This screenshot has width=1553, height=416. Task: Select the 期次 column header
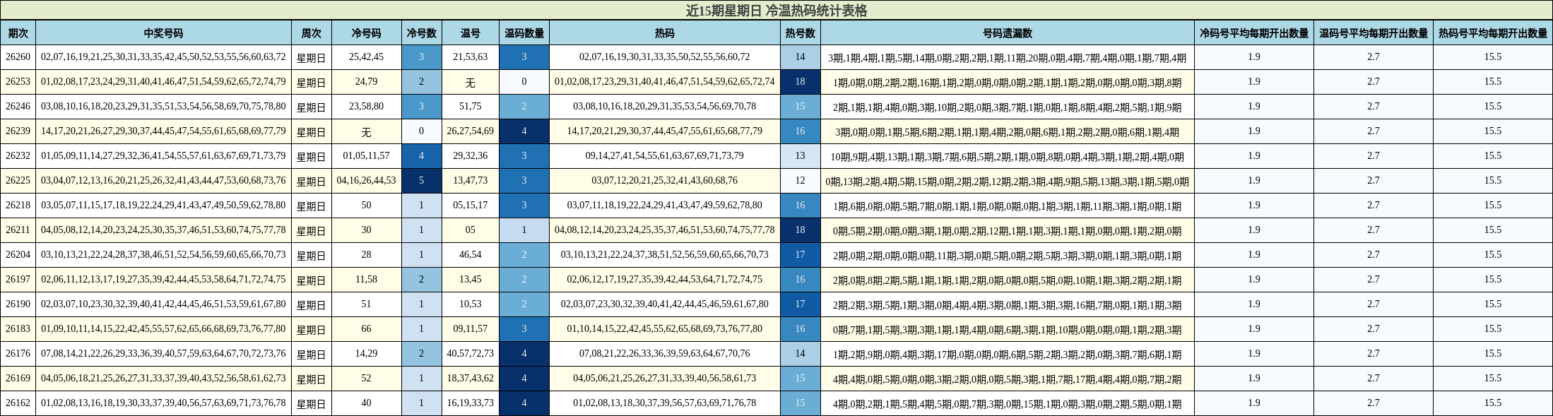pyautogui.click(x=18, y=33)
